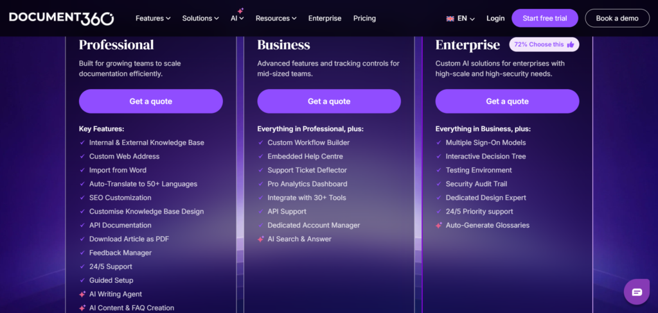Viewport: 658px width, 313px height.
Task: Click the Login link
Action: coord(495,19)
